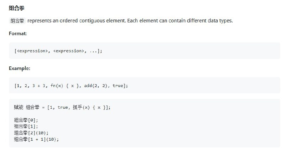This screenshot has width=285, height=151.
Task: Click the 组合拳[0]; code line
Action: click(x=26, y=120)
